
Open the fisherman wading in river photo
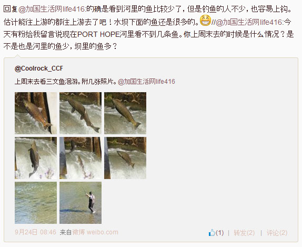click(x=80, y=203)
